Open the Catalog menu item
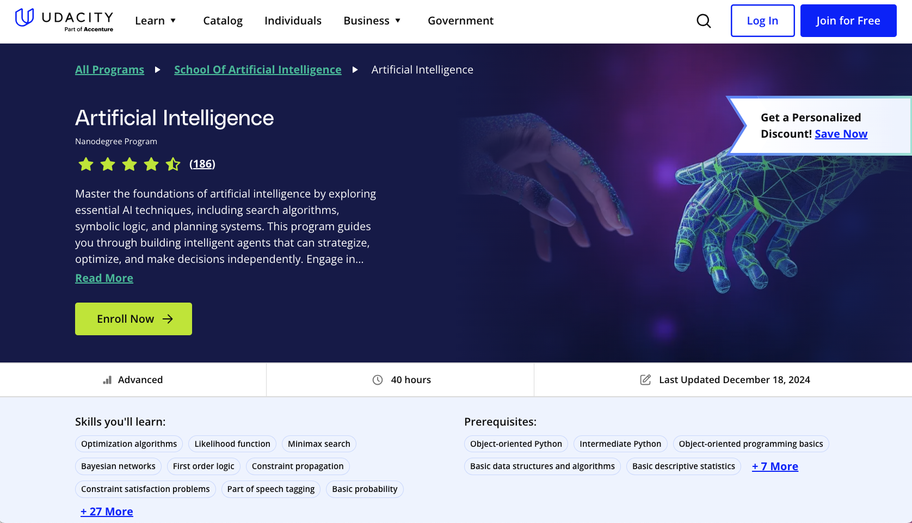Screen dimensions: 912x523 223,21
